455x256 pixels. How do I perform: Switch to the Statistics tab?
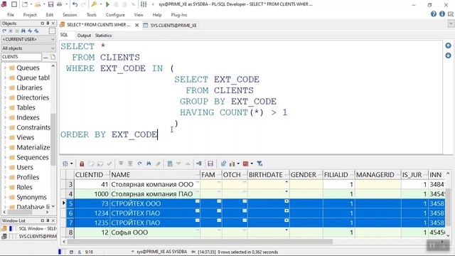coord(103,36)
